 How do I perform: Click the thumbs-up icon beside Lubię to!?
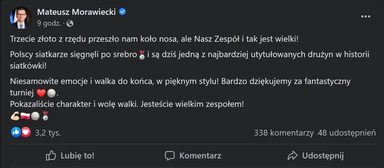click(x=51, y=156)
